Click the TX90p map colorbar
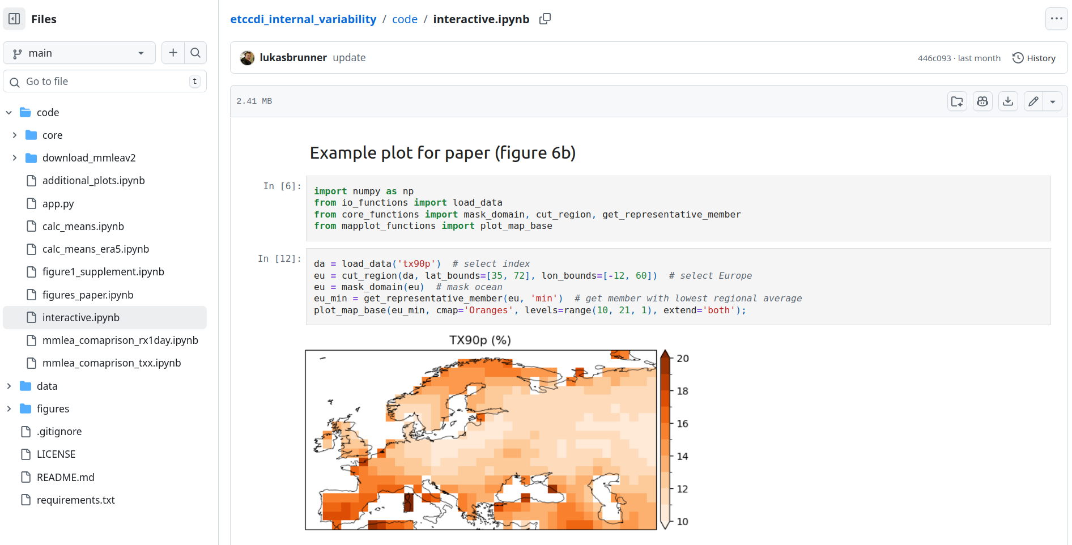Viewport: 1072px width, 545px height. pyautogui.click(x=665, y=440)
